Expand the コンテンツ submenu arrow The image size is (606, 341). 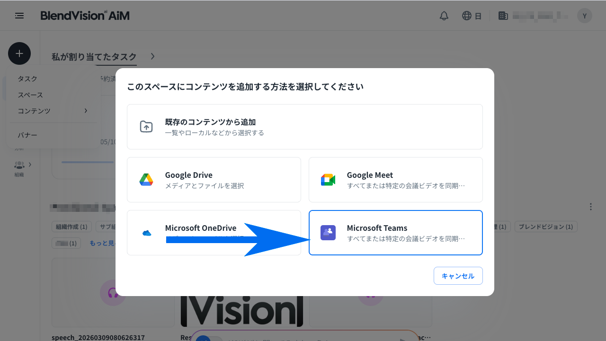(x=86, y=111)
